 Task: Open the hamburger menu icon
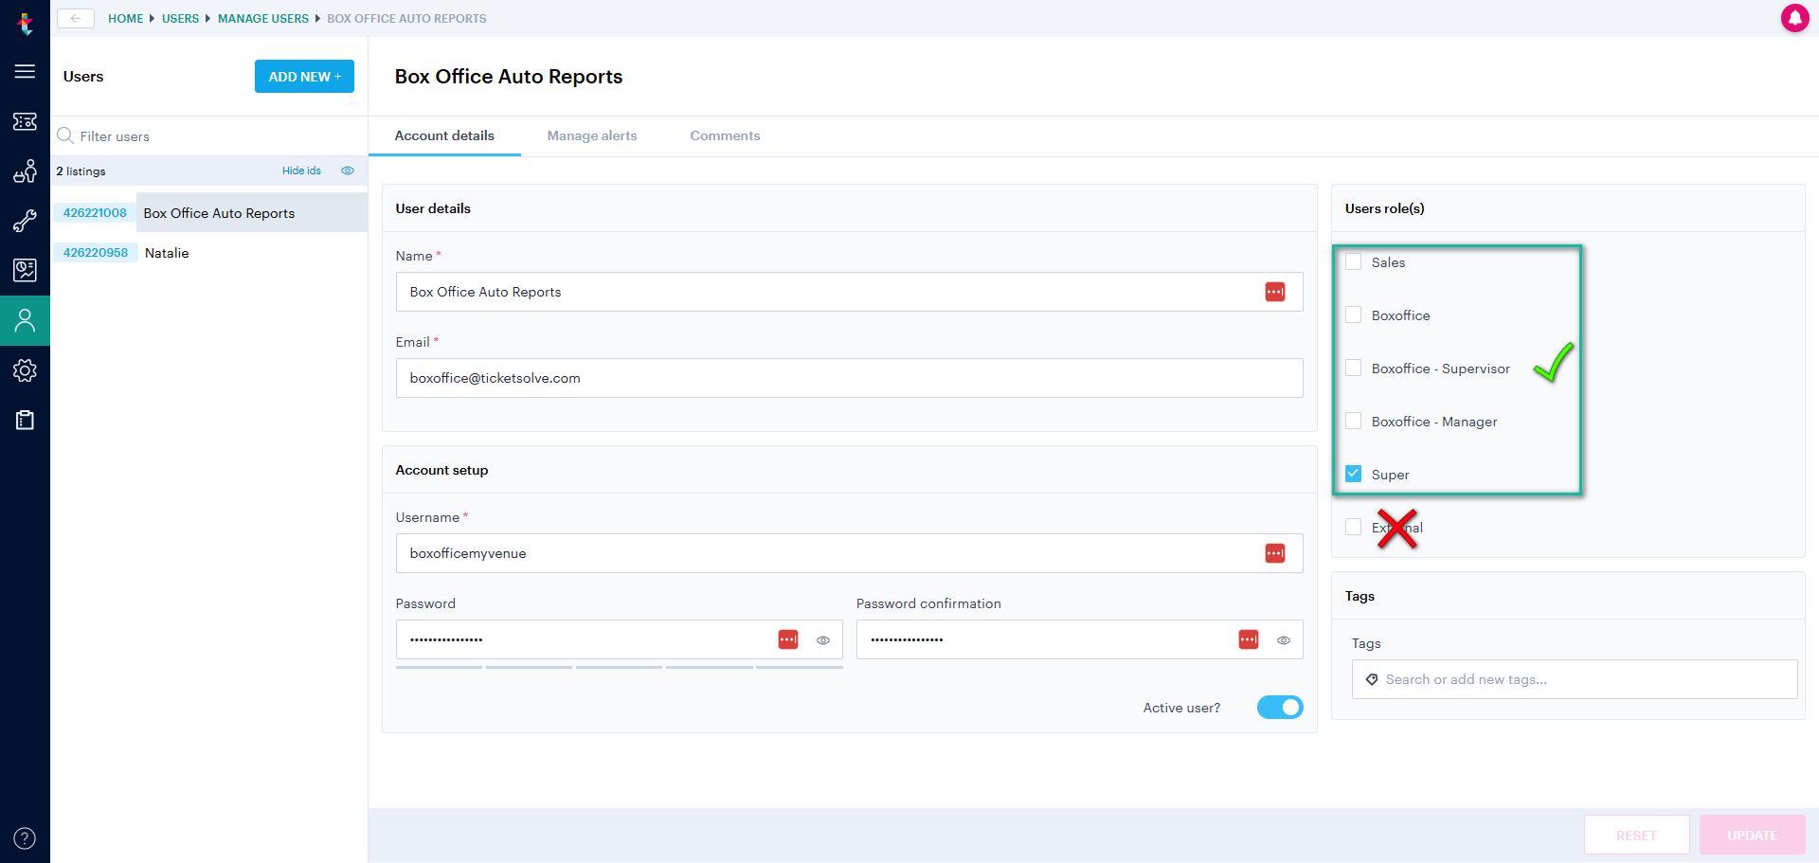click(25, 72)
